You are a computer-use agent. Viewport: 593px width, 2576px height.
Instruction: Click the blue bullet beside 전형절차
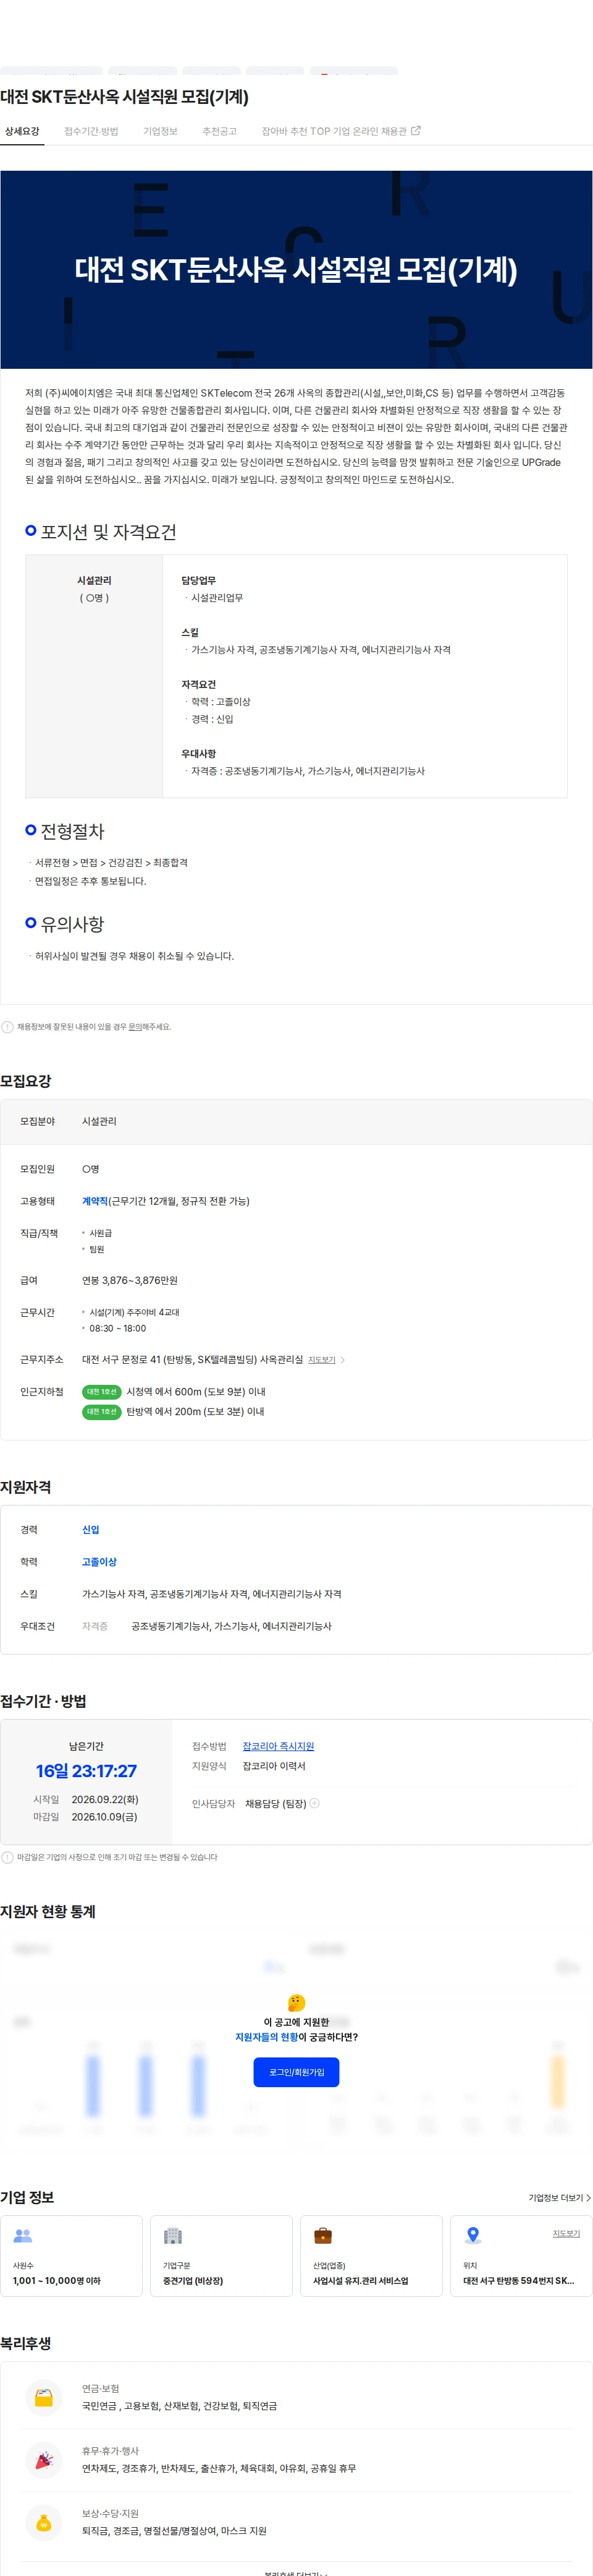click(31, 830)
